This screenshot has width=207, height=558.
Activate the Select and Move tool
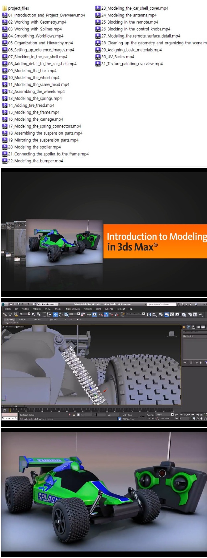click(55, 314)
